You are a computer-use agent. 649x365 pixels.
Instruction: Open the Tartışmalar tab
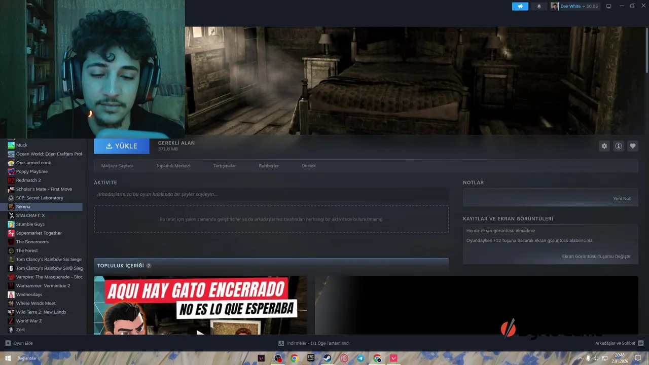[x=225, y=166]
